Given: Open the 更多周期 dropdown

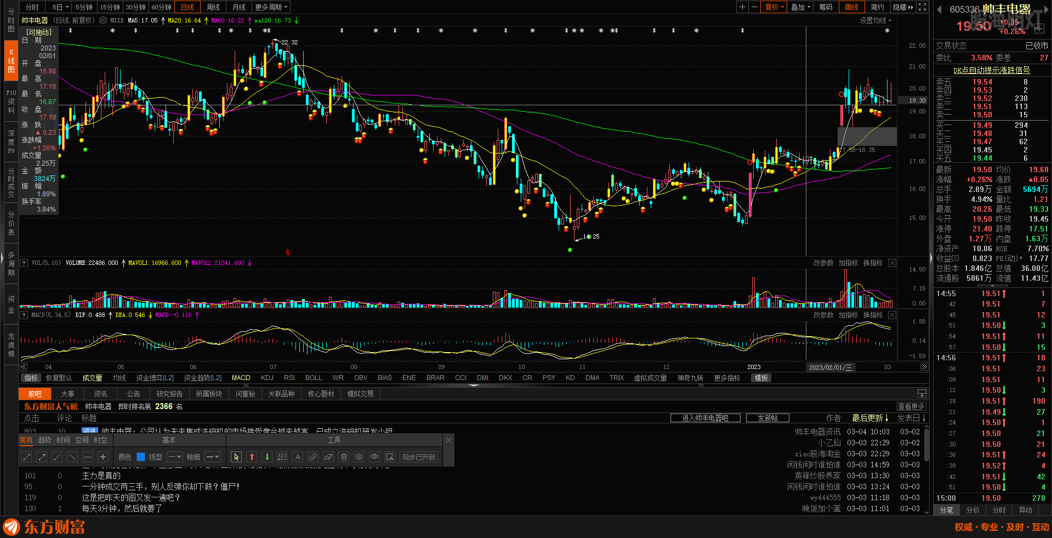Looking at the screenshot, I should [x=271, y=7].
